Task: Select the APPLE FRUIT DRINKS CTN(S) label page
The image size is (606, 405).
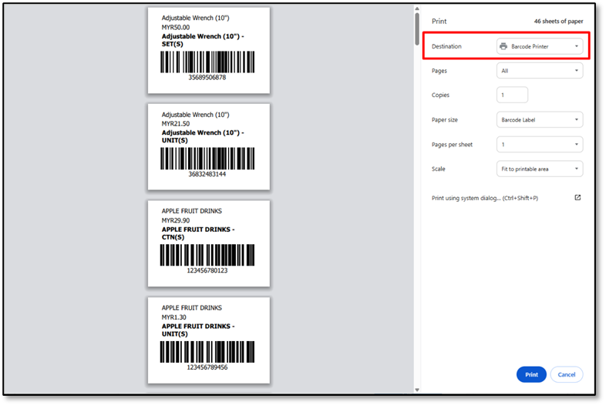Action: pyautogui.click(x=209, y=243)
